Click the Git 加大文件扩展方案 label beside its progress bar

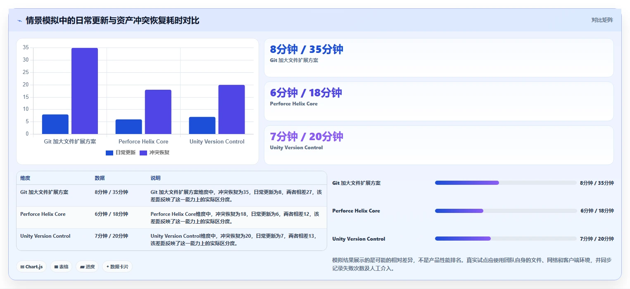[x=357, y=183]
